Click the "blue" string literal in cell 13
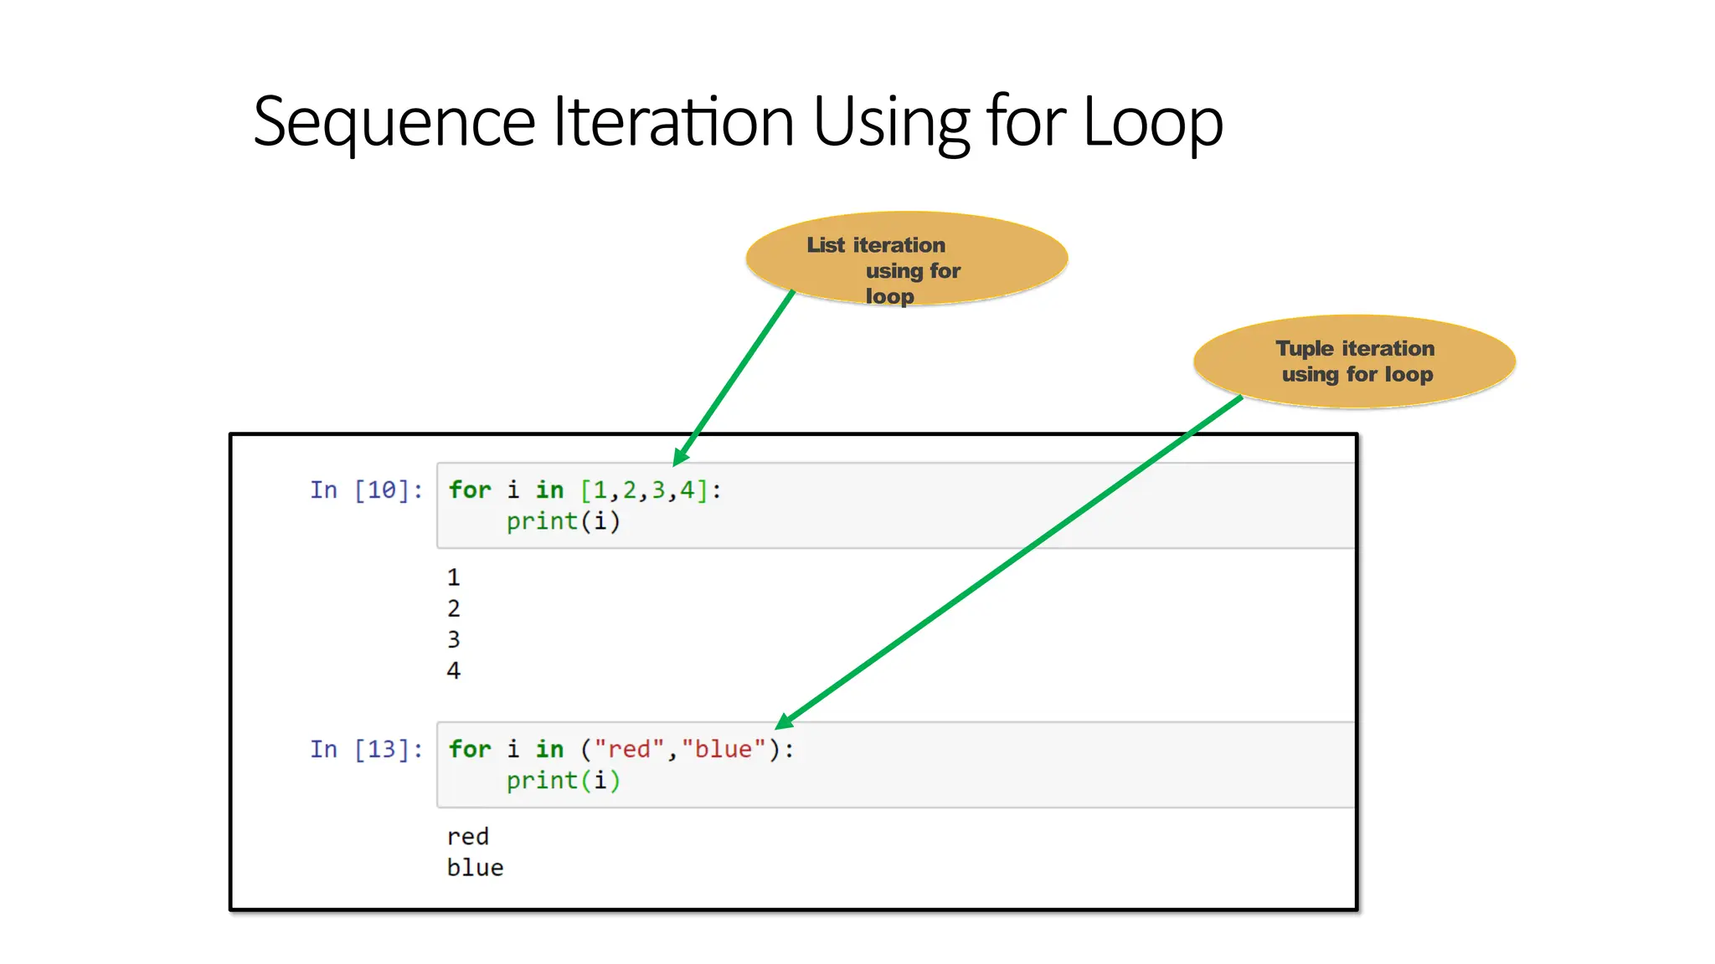1715x964 pixels. pos(724,749)
